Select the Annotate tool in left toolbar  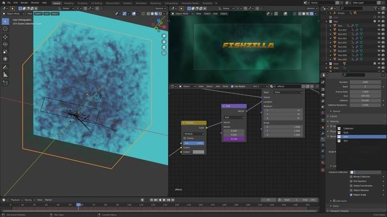pyautogui.click(x=5, y=67)
